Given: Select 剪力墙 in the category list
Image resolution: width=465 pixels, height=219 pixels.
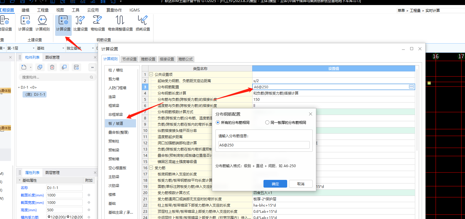Looking at the screenshot, I should click(x=114, y=79).
